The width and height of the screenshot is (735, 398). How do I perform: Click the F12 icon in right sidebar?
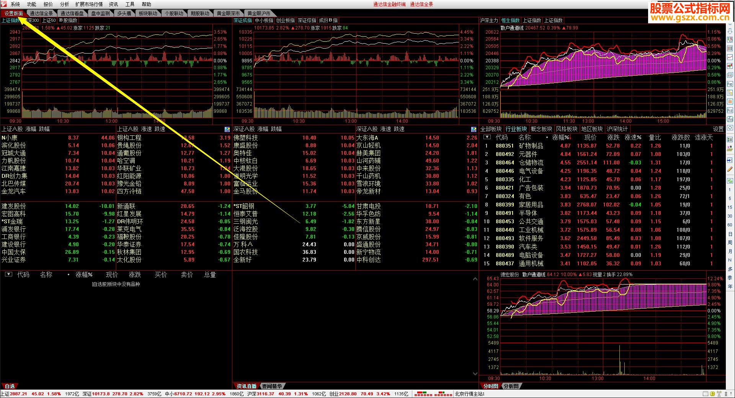click(x=730, y=110)
